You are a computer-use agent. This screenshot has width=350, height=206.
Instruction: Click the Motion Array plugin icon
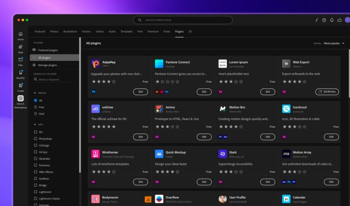pyautogui.click(x=286, y=154)
